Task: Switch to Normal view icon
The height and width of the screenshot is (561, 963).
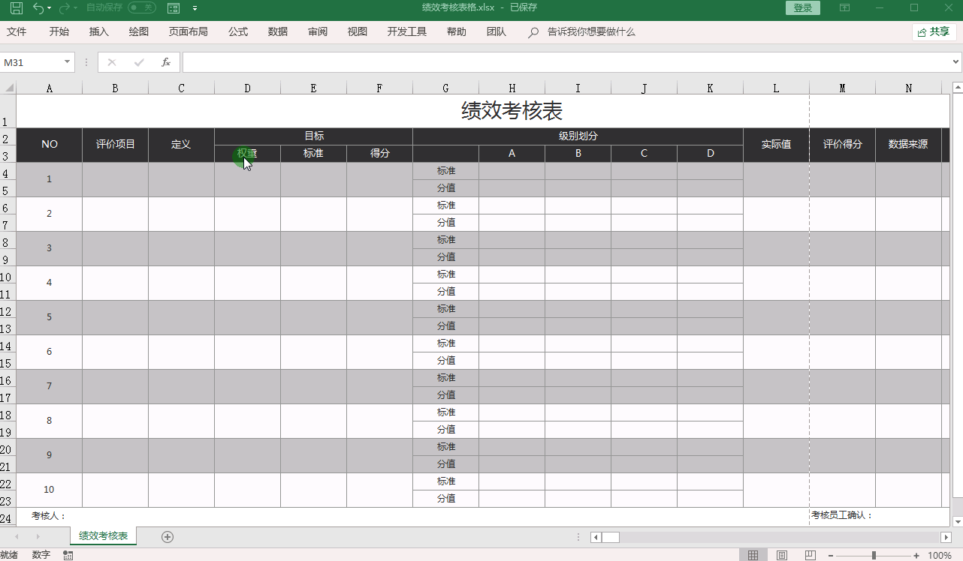Action: pyautogui.click(x=752, y=555)
